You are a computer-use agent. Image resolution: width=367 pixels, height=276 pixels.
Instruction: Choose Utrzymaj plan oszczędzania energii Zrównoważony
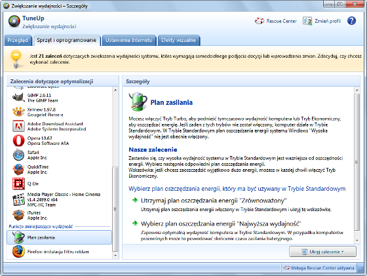214,201
